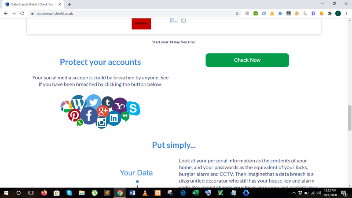
Task: Open the volume control tray icon
Action: (x=319, y=193)
